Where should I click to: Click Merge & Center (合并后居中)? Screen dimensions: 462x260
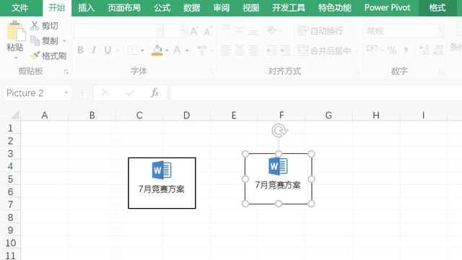[324, 51]
